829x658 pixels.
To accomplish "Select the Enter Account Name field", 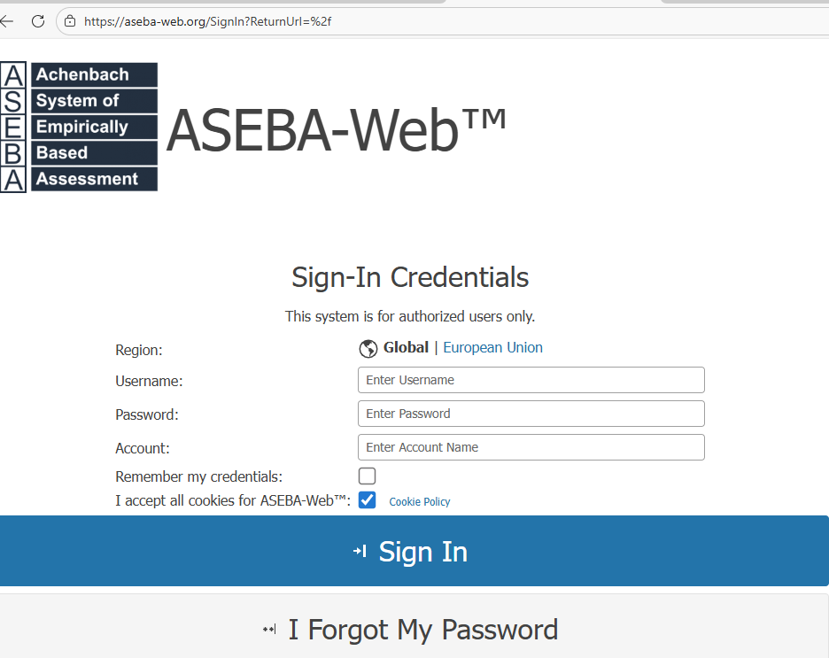I will 531,447.
